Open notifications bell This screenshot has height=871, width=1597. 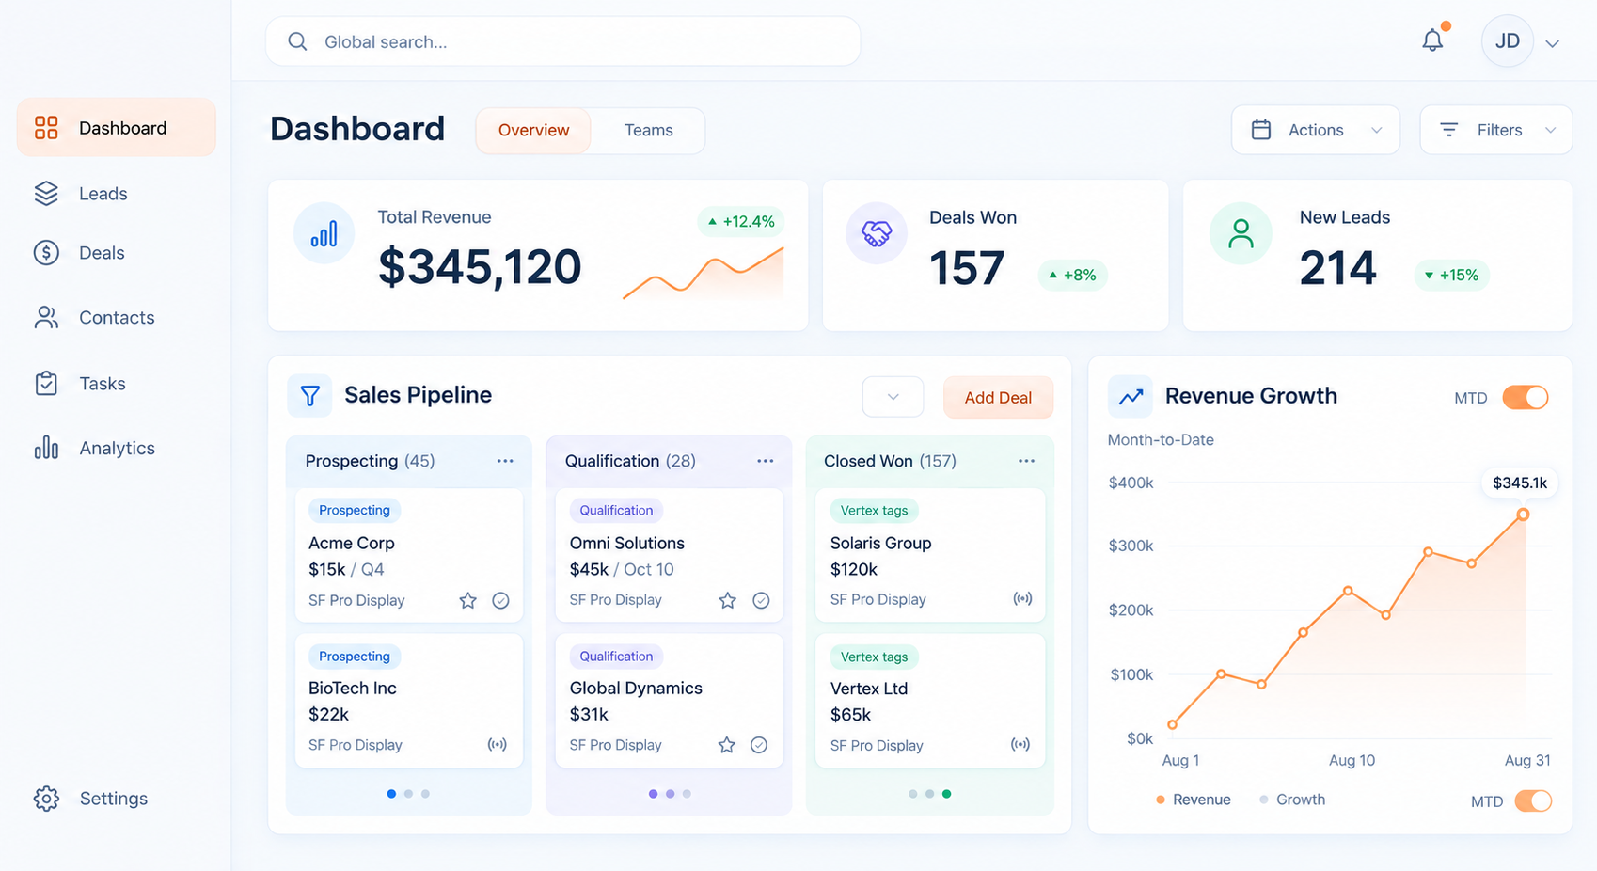pos(1432,40)
